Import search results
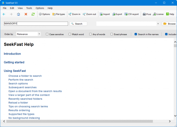This screenshot has width=177, height=127. [x=105, y=14]
